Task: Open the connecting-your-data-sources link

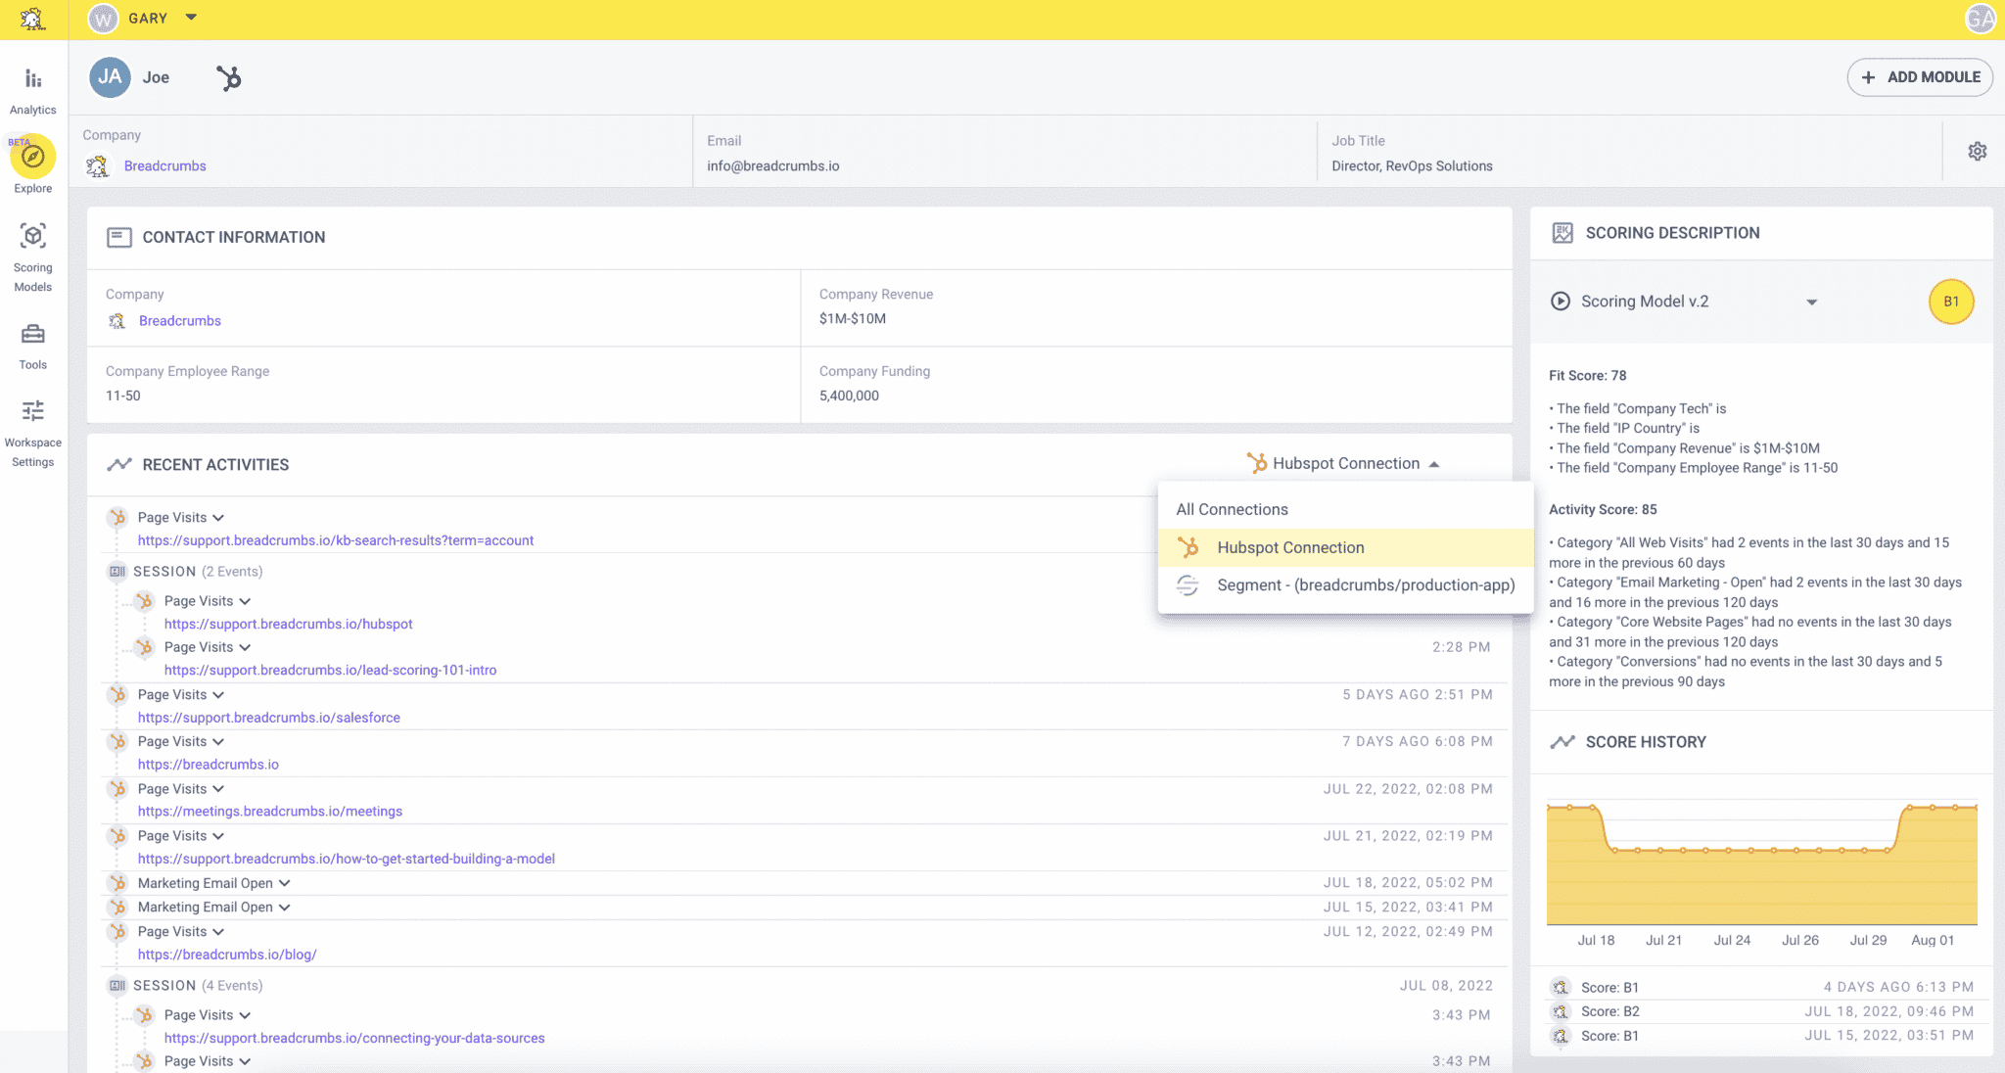Action: coord(354,1038)
